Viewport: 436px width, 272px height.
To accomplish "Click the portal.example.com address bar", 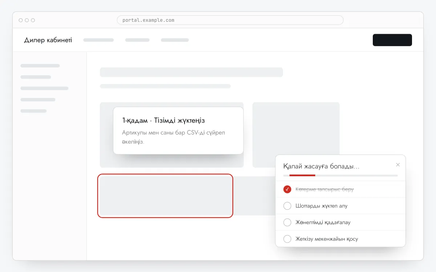I will pos(230,20).
